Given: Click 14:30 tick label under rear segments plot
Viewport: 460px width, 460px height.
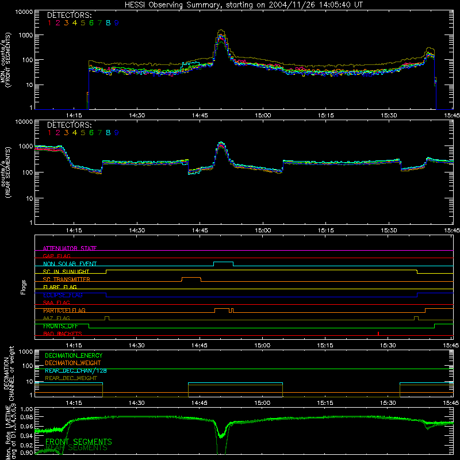Looking at the screenshot, I should (137, 231).
